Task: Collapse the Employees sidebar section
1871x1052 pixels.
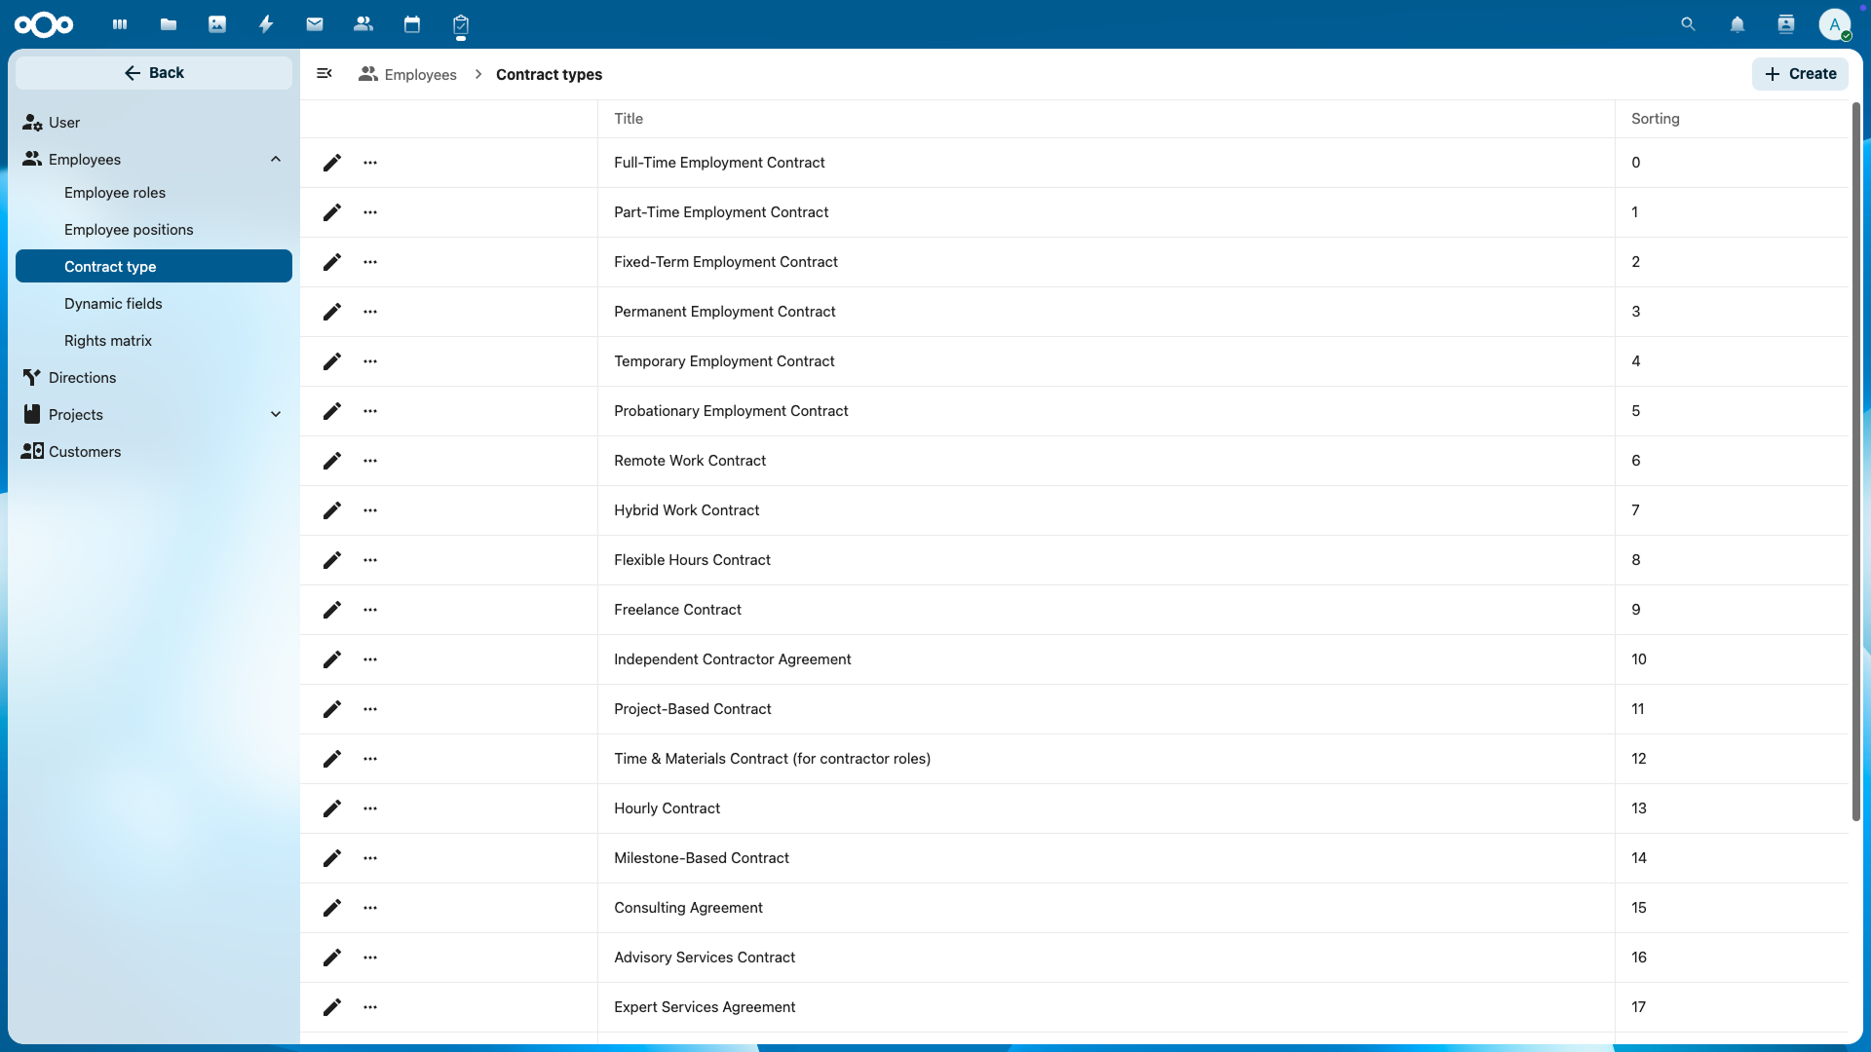Action: click(x=276, y=160)
